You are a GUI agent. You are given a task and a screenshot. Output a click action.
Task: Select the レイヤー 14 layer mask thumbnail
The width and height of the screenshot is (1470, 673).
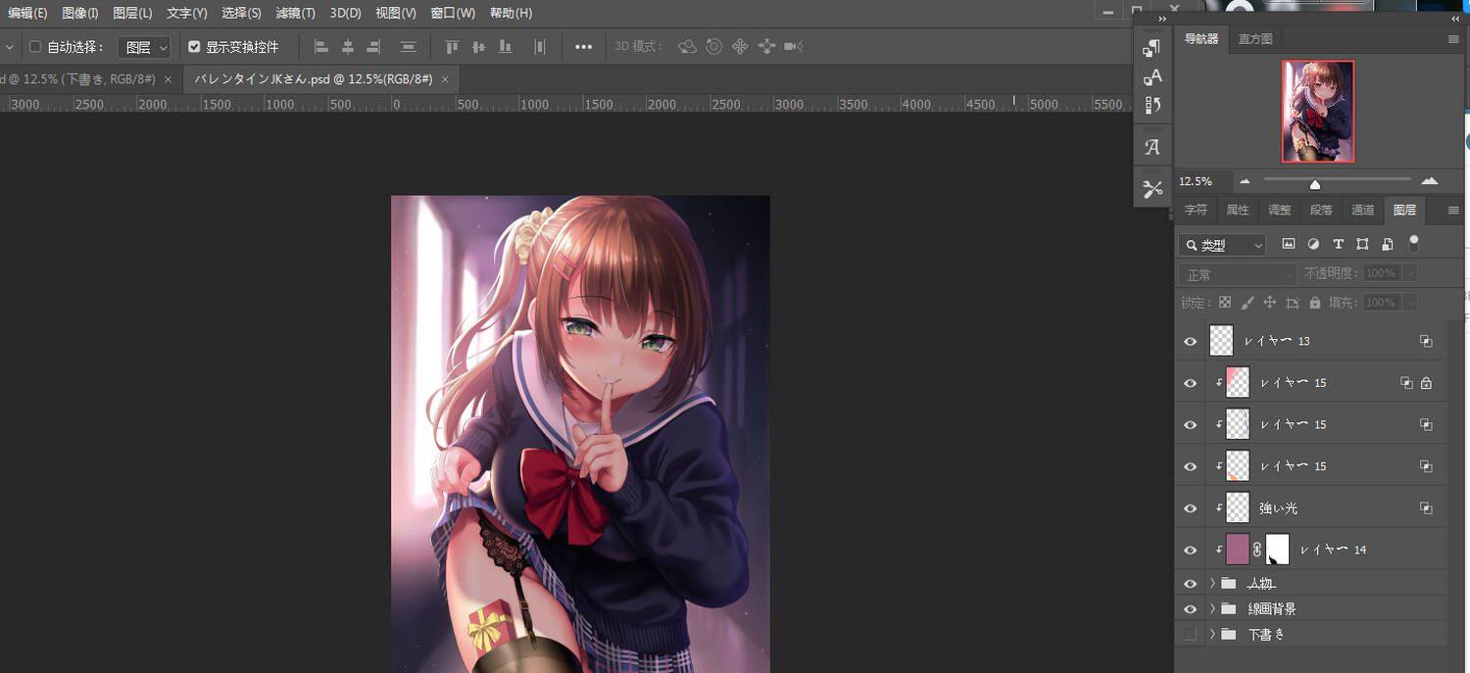[x=1278, y=550]
